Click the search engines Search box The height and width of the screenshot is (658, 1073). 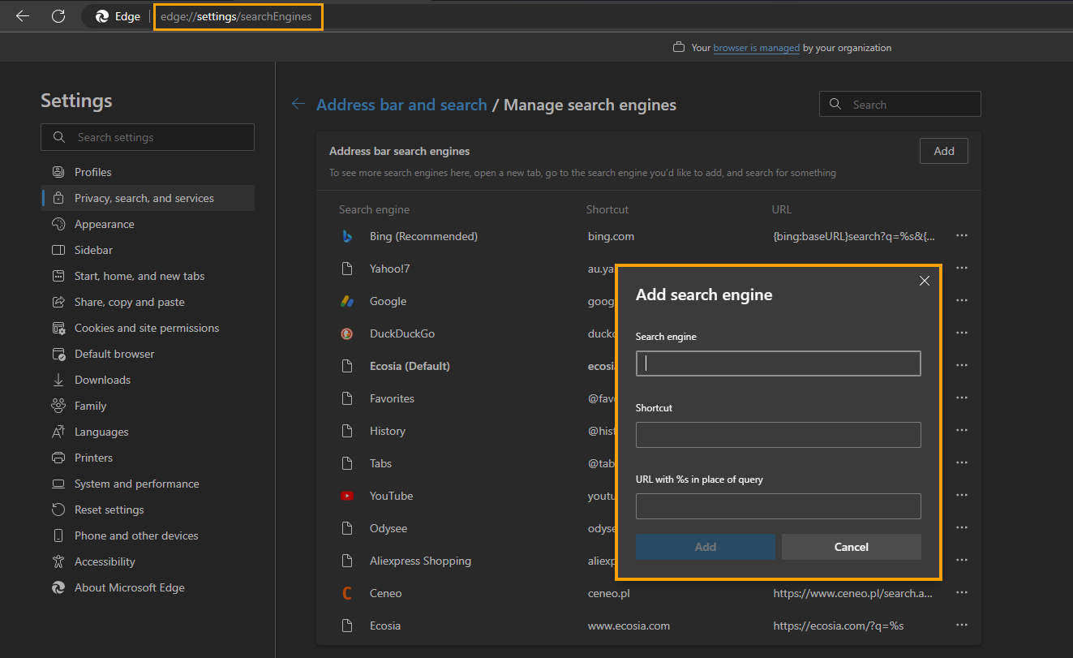900,104
